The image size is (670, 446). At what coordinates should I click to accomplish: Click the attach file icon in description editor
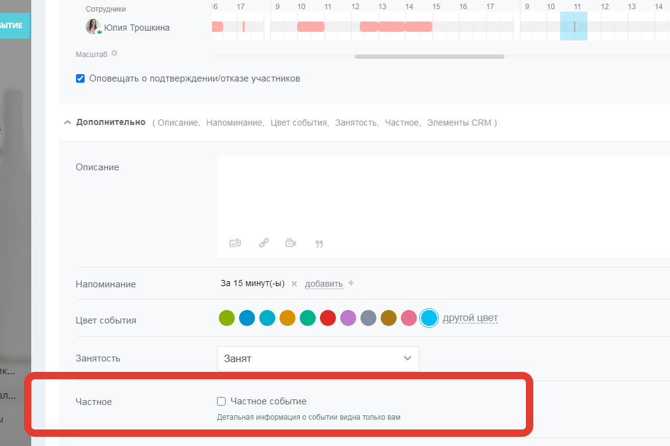[x=235, y=243]
